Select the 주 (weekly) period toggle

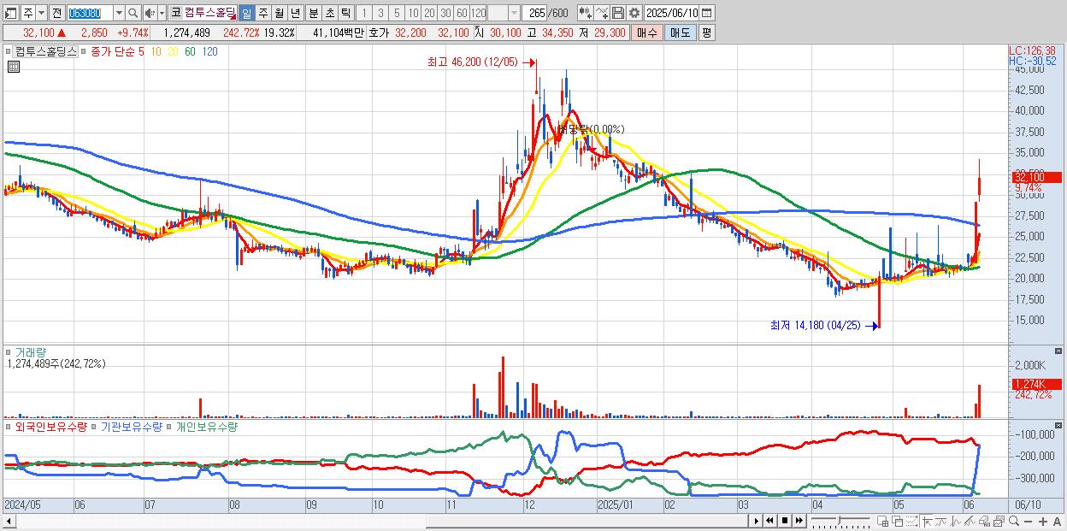(x=262, y=13)
